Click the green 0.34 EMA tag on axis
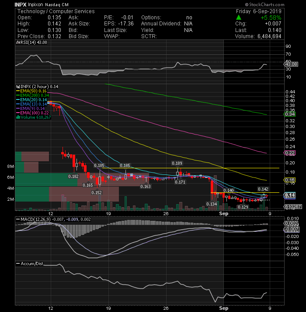Screen dimensions: 306x312 pyautogui.click(x=290, y=114)
